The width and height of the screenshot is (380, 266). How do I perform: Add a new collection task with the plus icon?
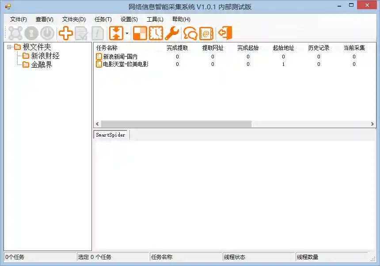tap(65, 33)
